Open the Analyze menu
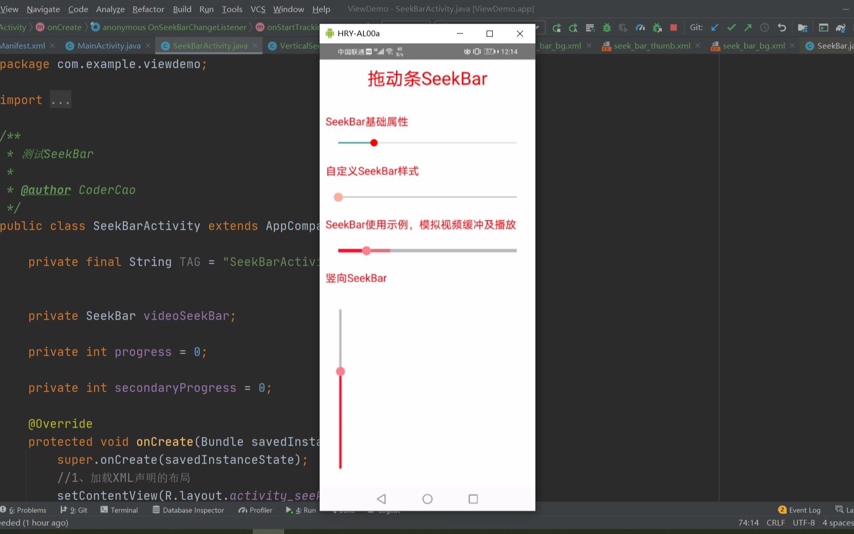854x534 pixels. click(110, 9)
